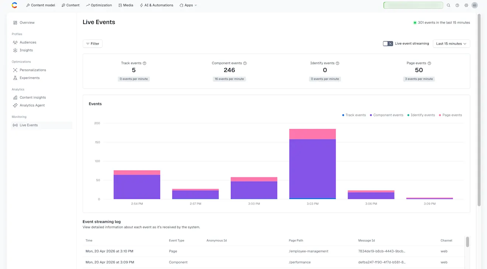Click the Personalizations icon
The image size is (487, 269).
[15, 70]
